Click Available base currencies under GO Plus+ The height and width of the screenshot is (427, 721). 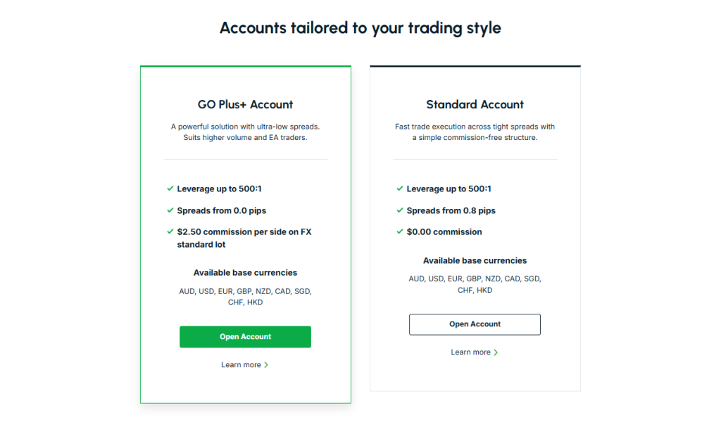245,273
